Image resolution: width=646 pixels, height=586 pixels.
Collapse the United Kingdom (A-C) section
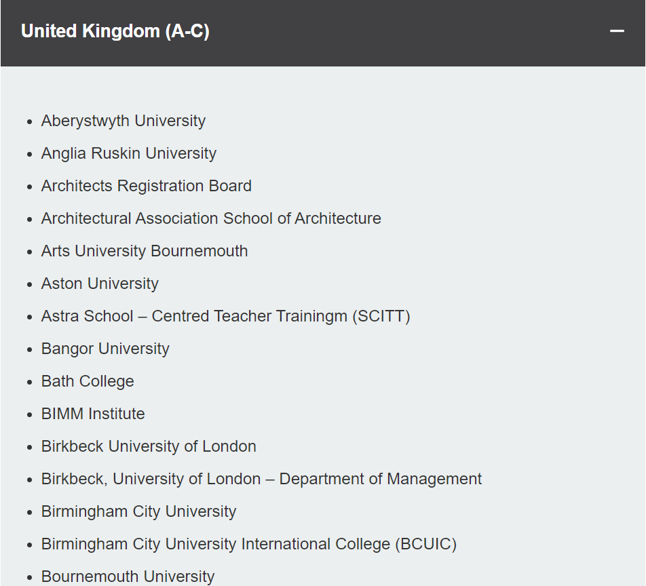(x=617, y=31)
